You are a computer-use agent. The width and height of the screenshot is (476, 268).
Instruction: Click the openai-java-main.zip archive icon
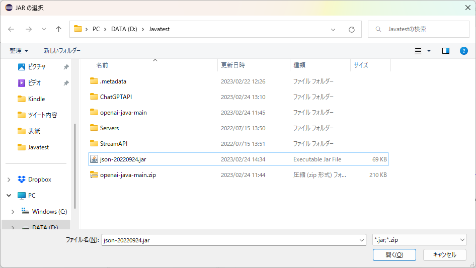tap(94, 175)
